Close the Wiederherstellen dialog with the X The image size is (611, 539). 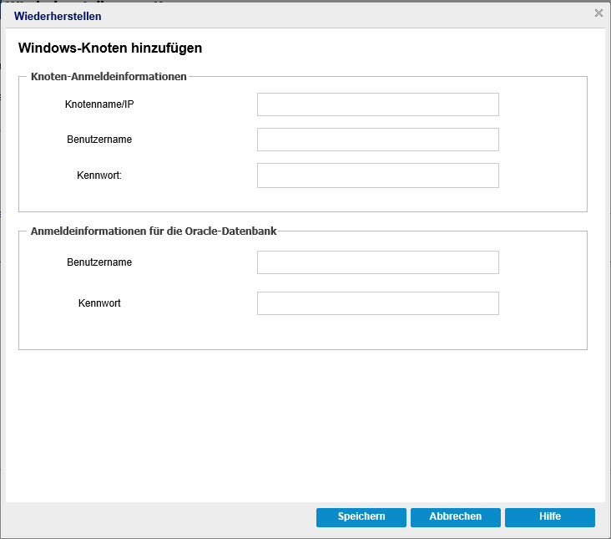(x=598, y=13)
